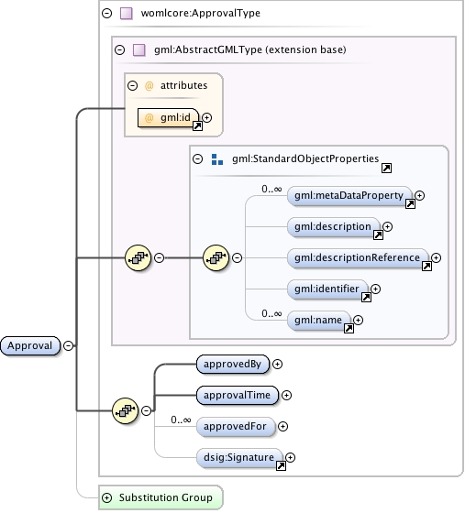Collapse the attributes group
The width and height of the screenshot is (465, 513).
pos(132,86)
